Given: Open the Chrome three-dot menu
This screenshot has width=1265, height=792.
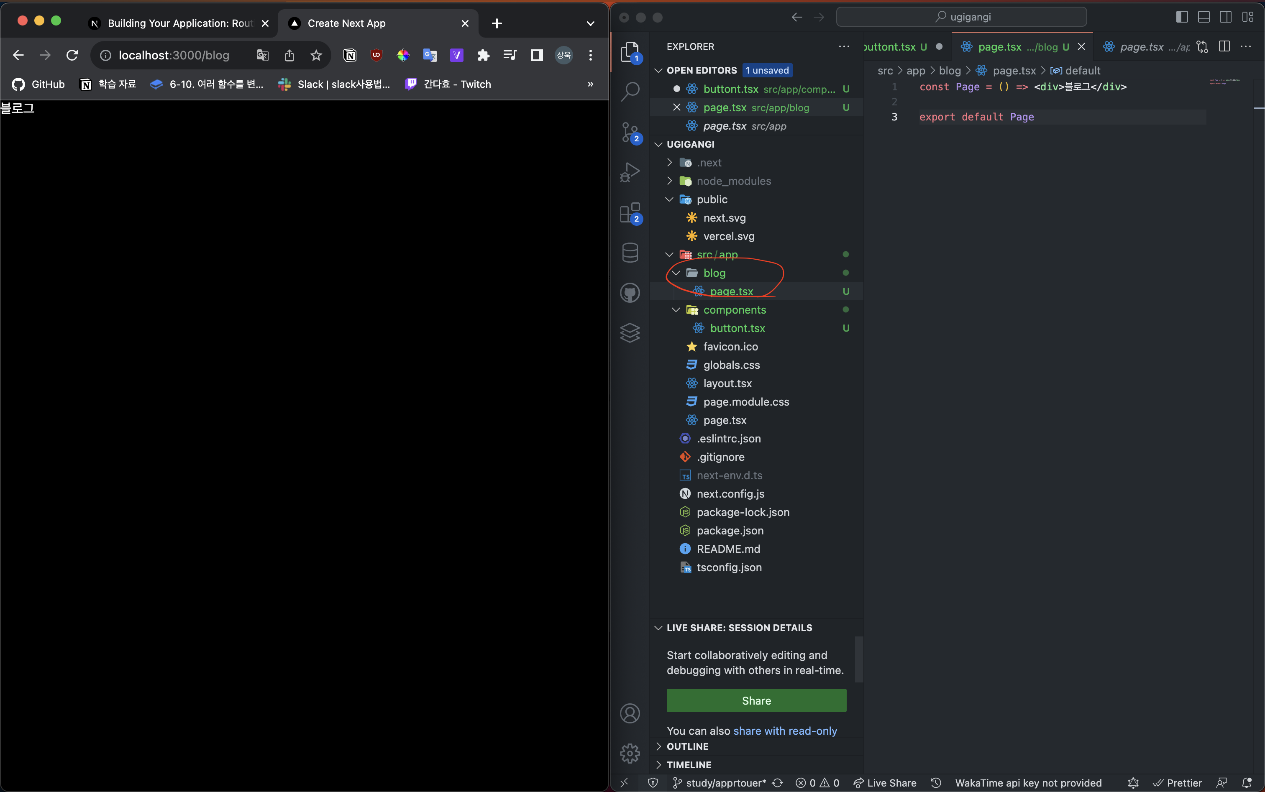Looking at the screenshot, I should pyautogui.click(x=591, y=55).
